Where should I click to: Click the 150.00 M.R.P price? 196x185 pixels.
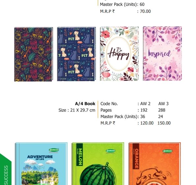pos(164,123)
